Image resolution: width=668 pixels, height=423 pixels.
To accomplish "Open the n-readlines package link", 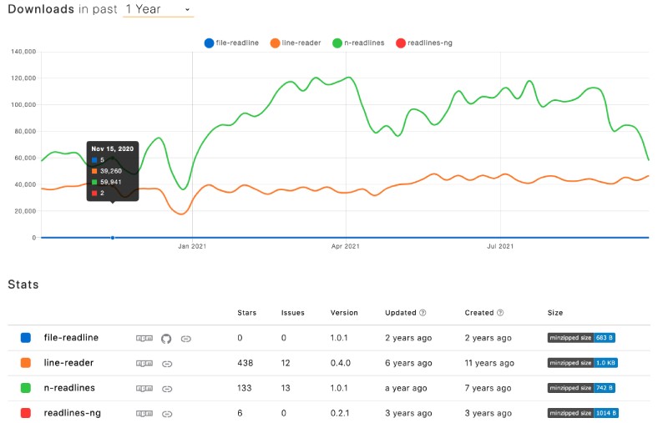I will pyautogui.click(x=69, y=388).
